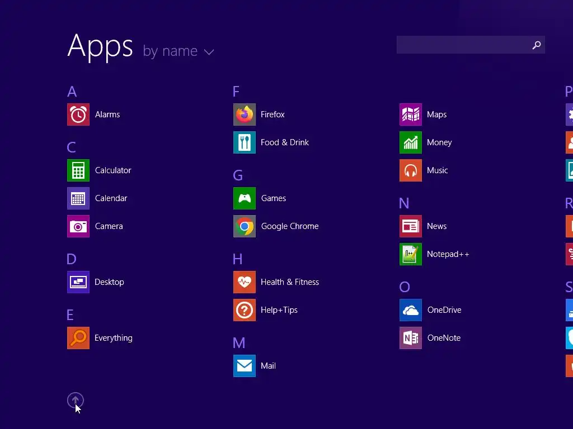This screenshot has width=573, height=429.
Task: Launch Notepad++ icon
Action: (411, 254)
